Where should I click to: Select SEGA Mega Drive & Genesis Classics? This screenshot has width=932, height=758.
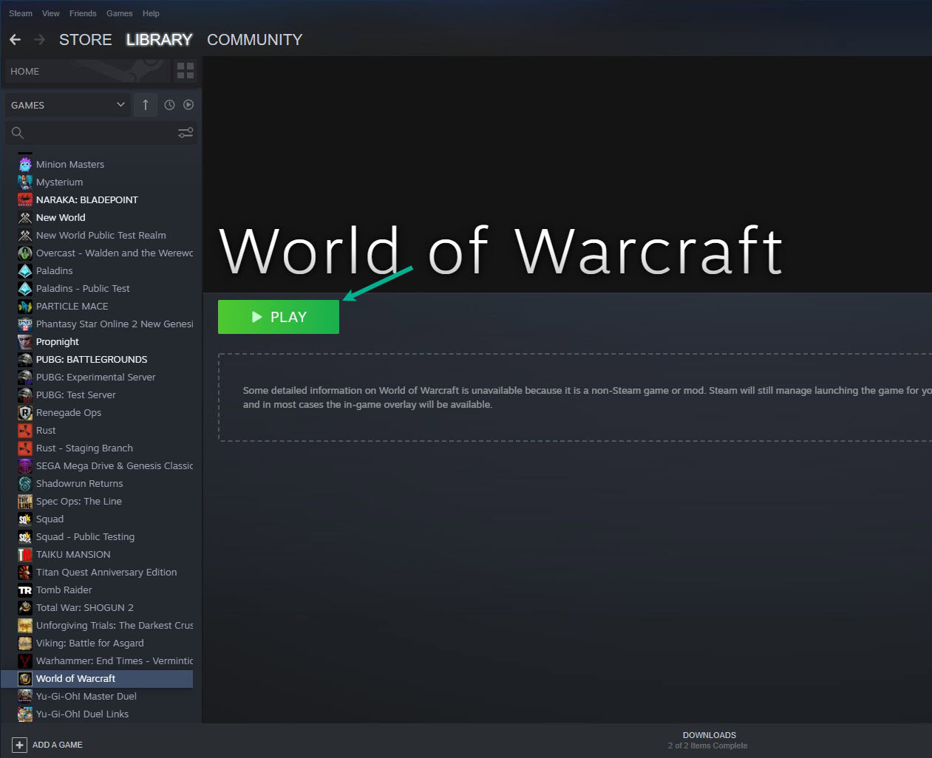click(x=115, y=465)
